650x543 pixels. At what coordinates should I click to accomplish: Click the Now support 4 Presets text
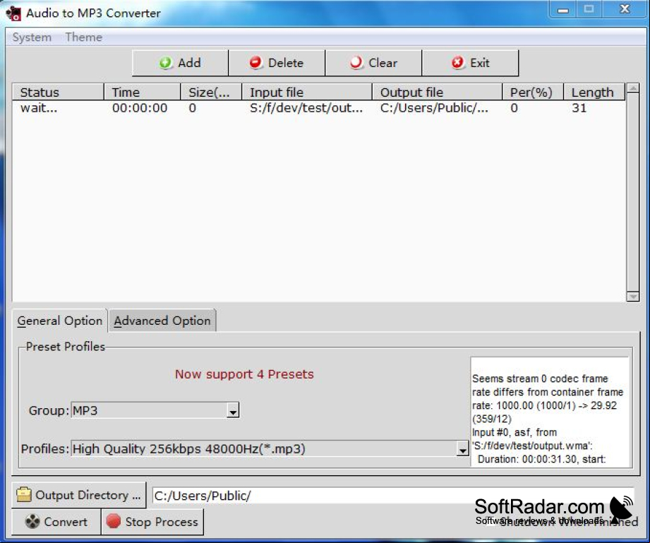pos(244,374)
